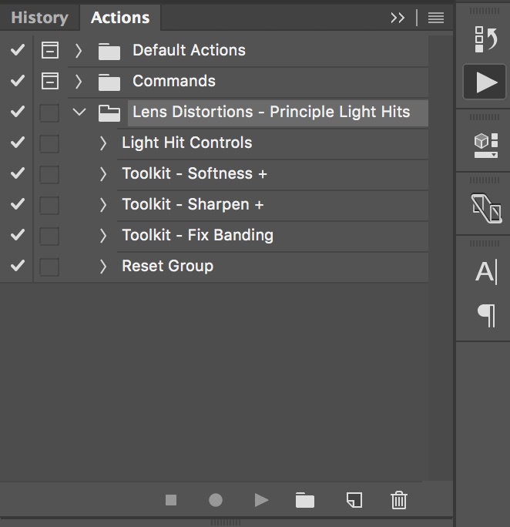Screen dimensions: 510x527
Task: Toggle checkmark for Reset Group
Action: tap(17, 266)
